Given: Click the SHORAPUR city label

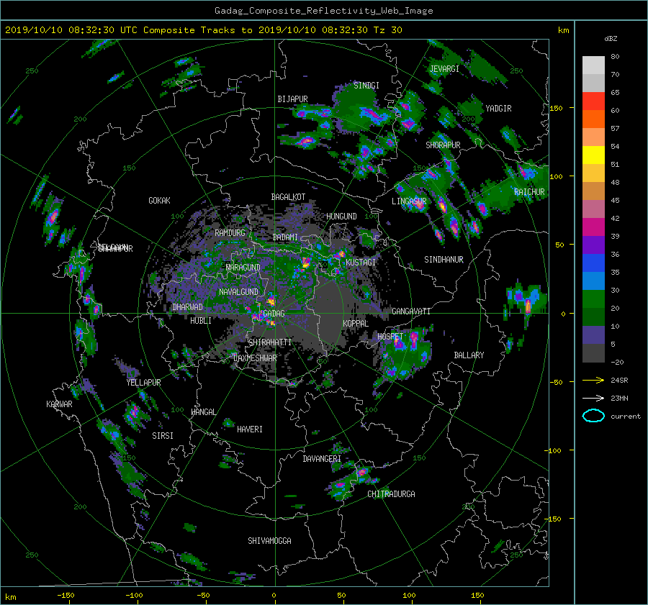Looking at the screenshot, I should [x=443, y=145].
